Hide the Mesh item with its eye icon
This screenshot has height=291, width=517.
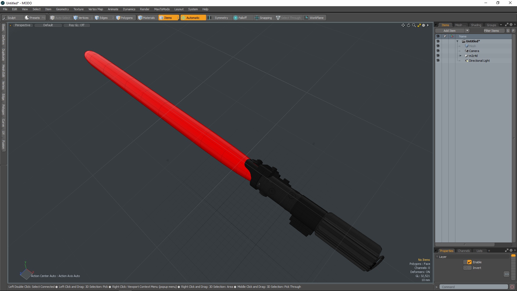tap(438, 46)
